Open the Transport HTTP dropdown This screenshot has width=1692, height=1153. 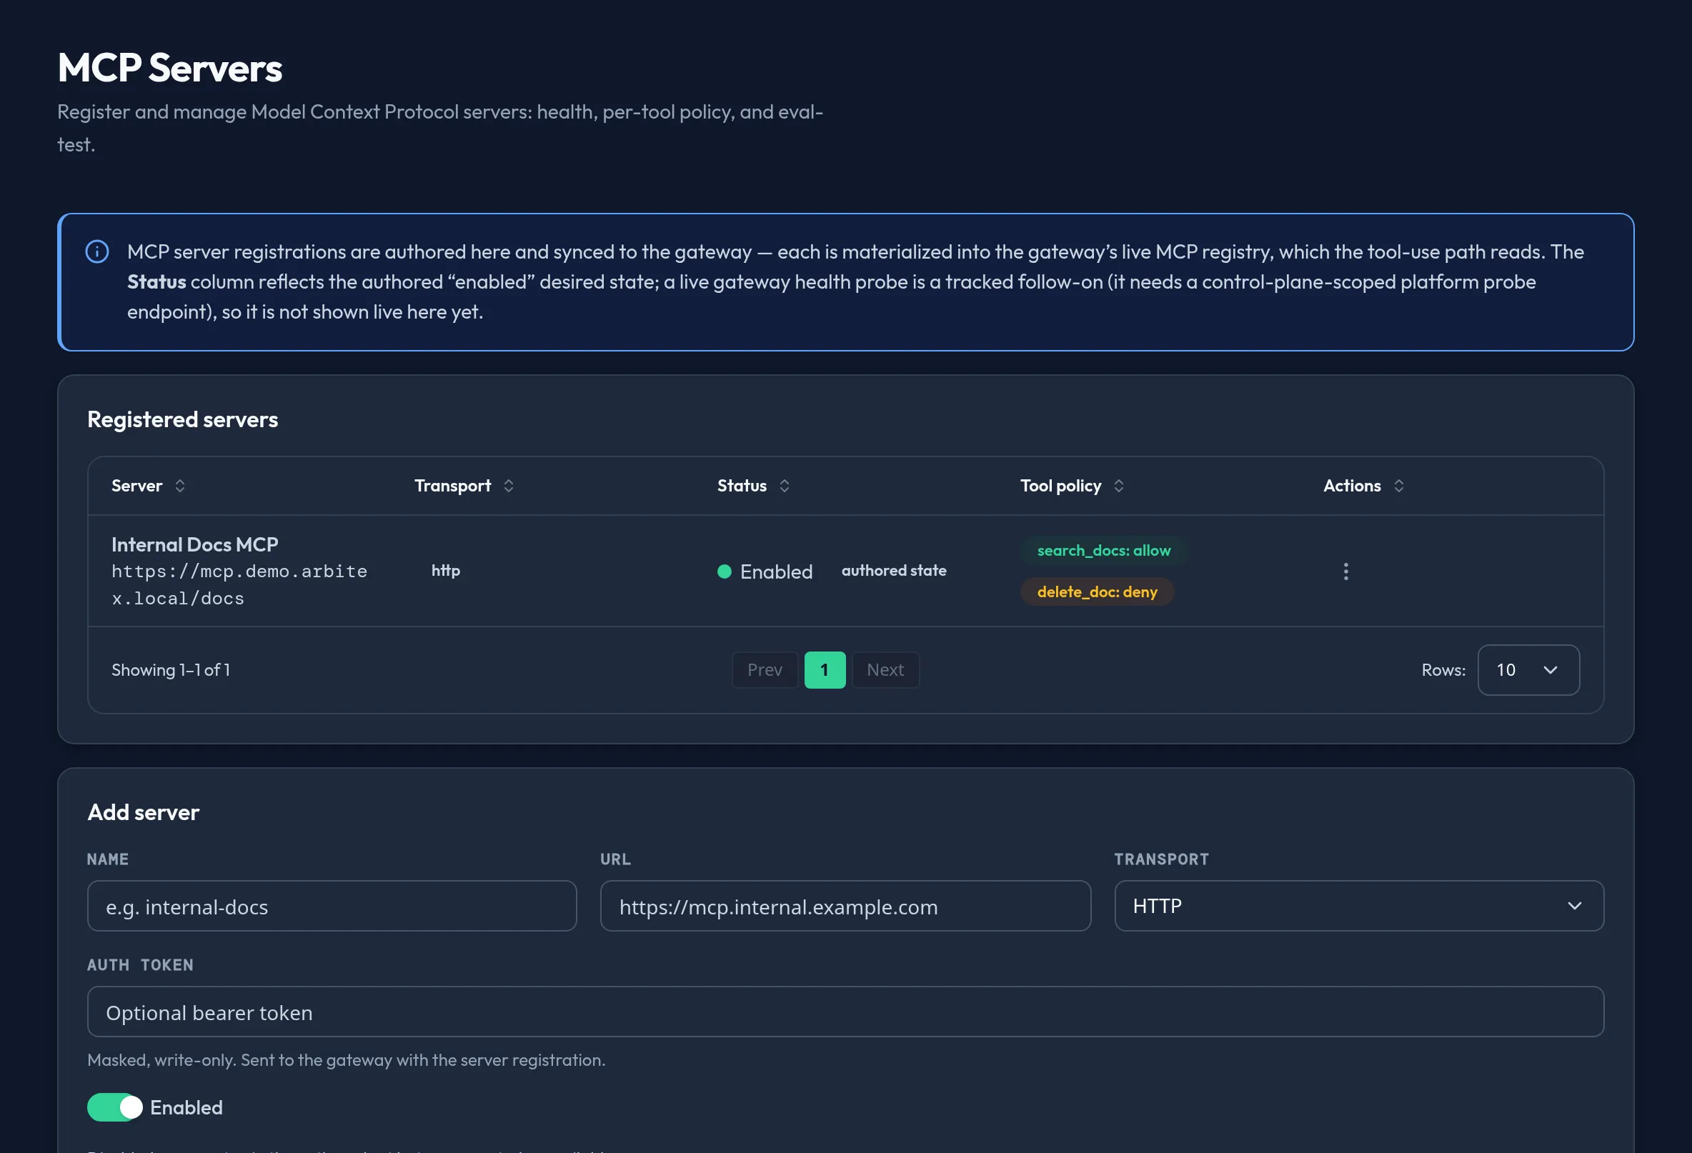1358,907
